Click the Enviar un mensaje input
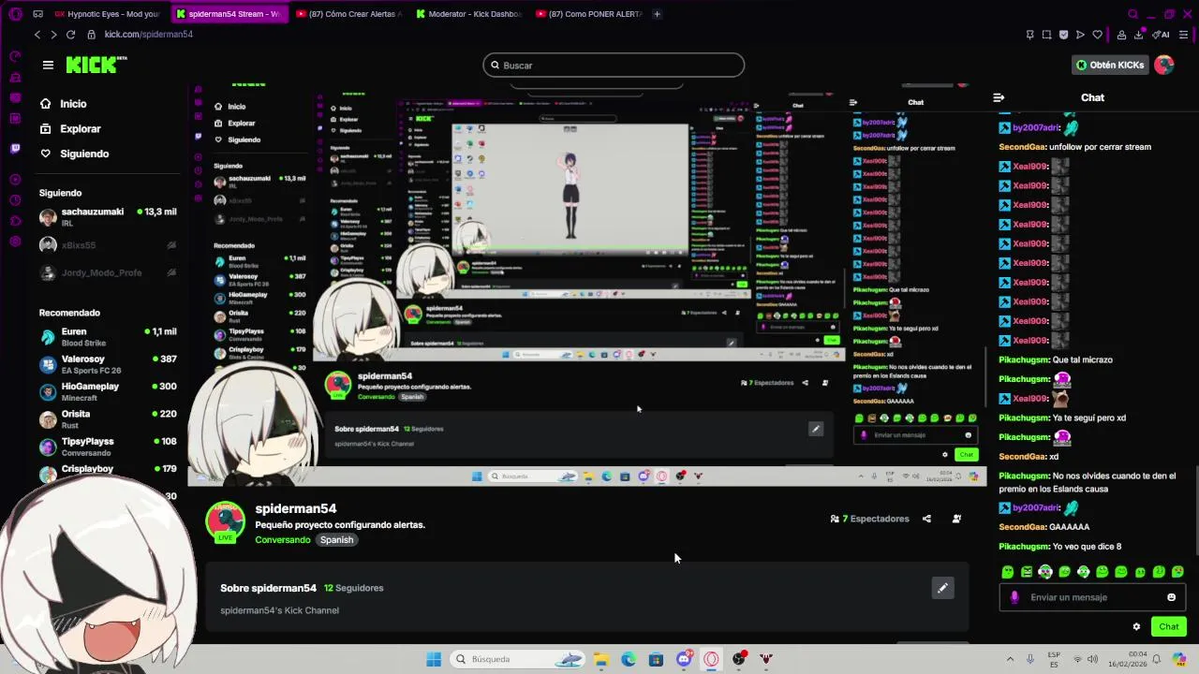 (x=1092, y=597)
